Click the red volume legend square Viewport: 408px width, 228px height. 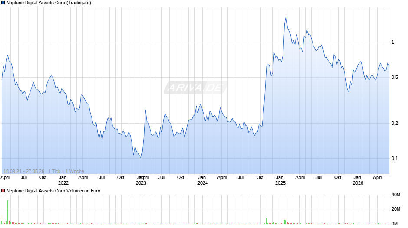coord(3,191)
